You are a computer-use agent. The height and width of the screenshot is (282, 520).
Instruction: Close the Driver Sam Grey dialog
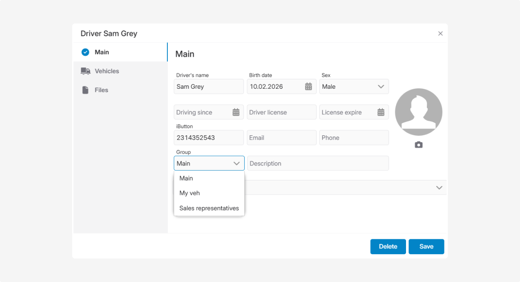440,33
